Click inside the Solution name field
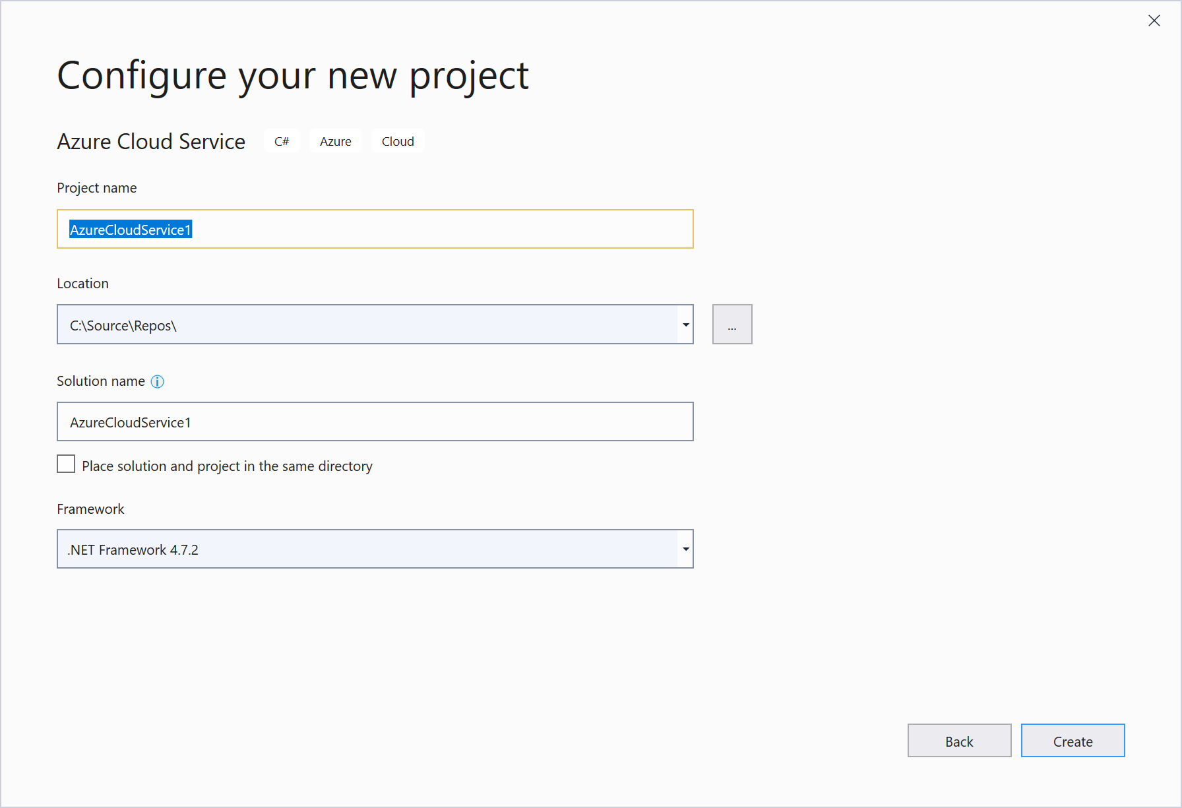Viewport: 1182px width, 808px height. point(375,421)
